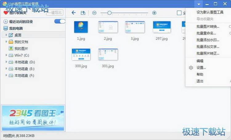231x140 pixels.
Task: Click the gear icon beside 设置
Action: coord(191,68)
